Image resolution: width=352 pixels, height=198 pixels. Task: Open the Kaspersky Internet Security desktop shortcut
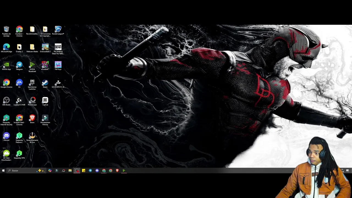pyautogui.click(x=6, y=120)
